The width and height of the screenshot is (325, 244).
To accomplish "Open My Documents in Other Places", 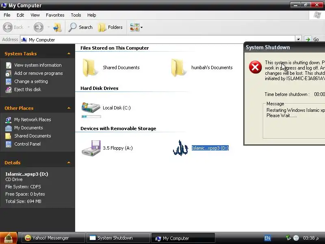I will pyautogui.click(x=28, y=128).
